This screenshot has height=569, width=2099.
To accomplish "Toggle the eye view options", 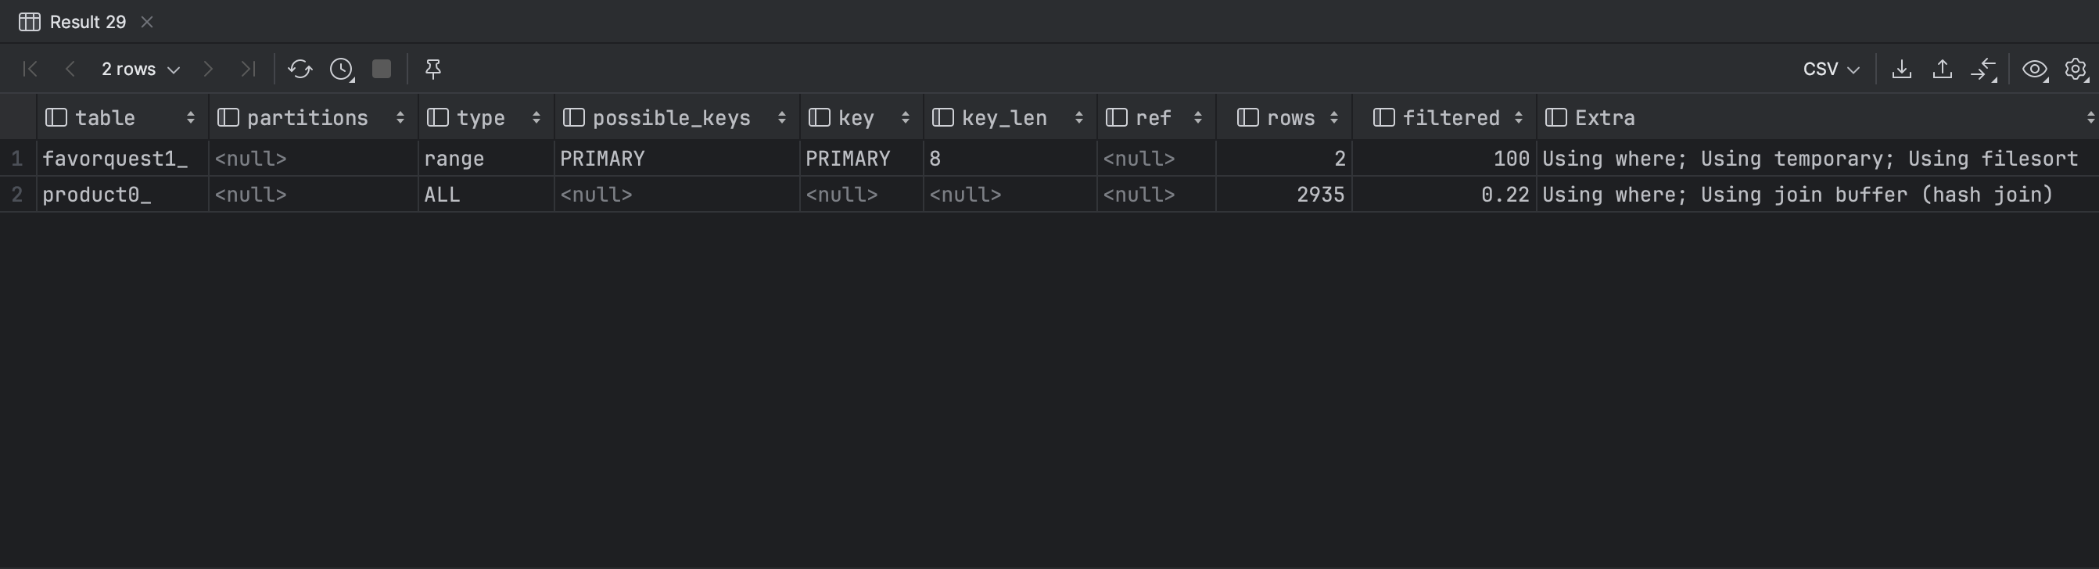I will point(2035,70).
